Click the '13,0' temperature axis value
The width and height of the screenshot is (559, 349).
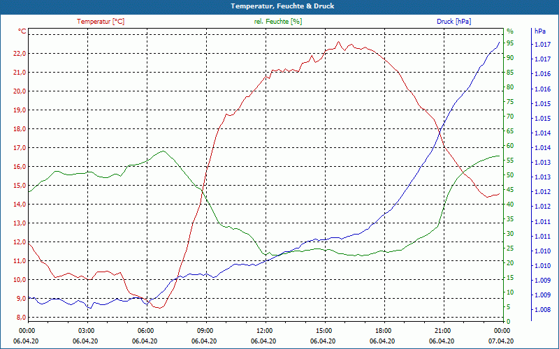point(20,223)
